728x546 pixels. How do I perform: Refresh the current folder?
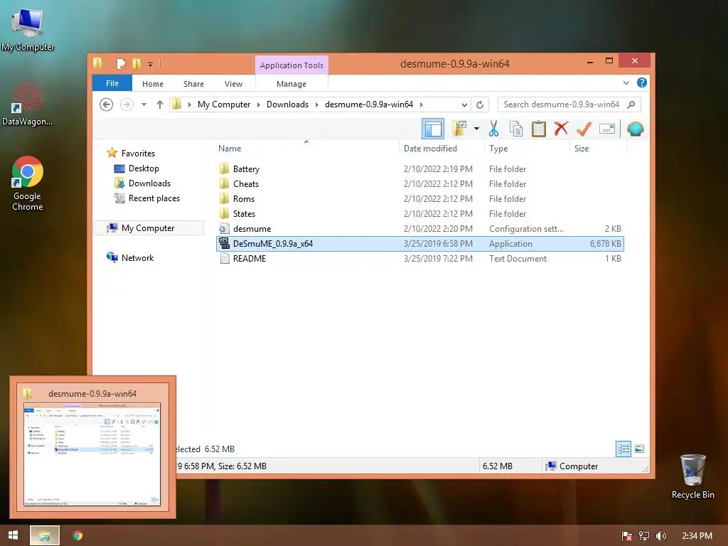(x=480, y=105)
